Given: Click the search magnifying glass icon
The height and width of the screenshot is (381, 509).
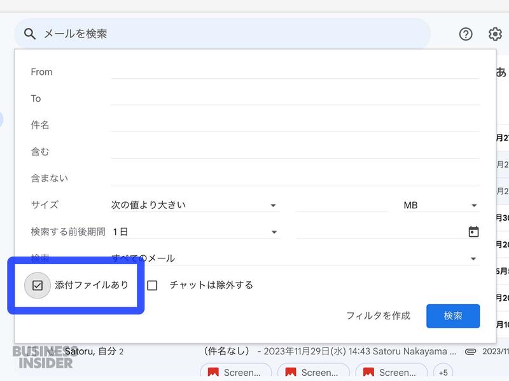Looking at the screenshot, I should tap(29, 34).
